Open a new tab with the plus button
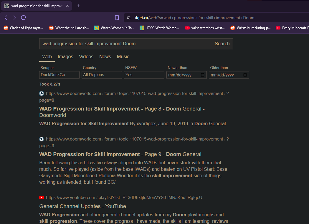 pos(78,6)
